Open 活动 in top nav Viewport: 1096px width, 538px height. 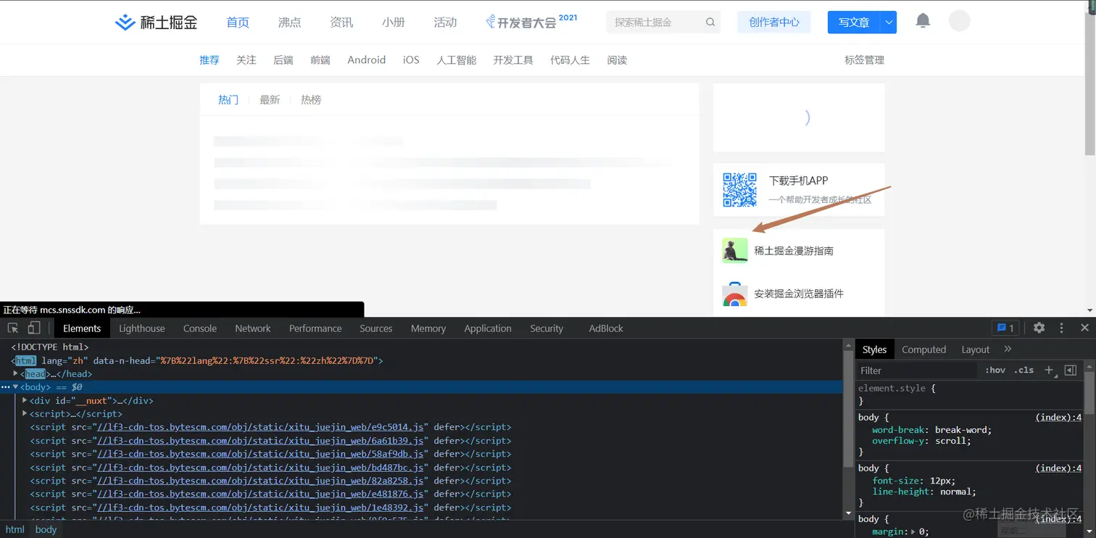(x=445, y=22)
